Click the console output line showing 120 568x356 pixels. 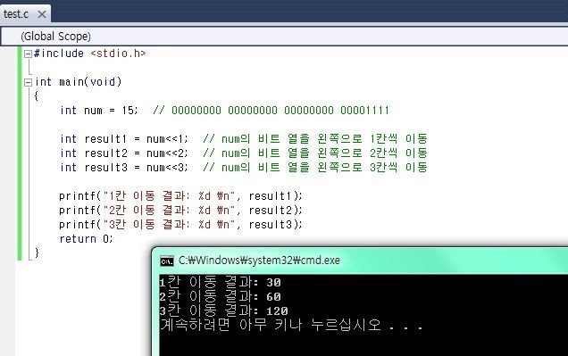point(224,310)
